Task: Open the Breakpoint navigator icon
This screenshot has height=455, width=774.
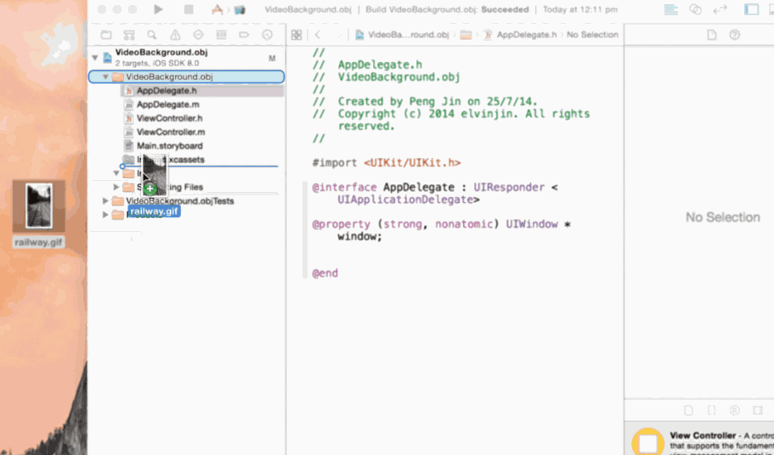Action: [244, 35]
